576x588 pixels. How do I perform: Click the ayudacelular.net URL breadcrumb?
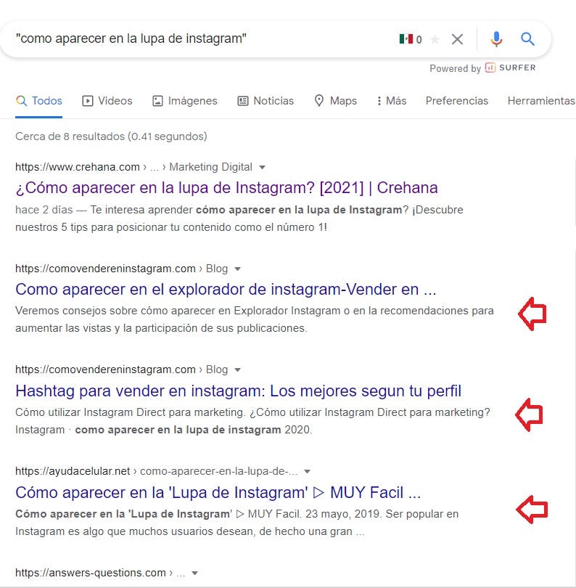pyautogui.click(x=156, y=471)
